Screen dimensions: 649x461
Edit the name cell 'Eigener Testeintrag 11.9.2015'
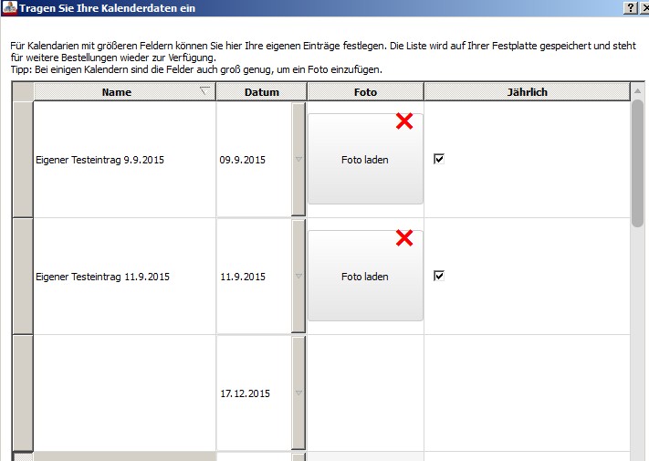[124, 276]
